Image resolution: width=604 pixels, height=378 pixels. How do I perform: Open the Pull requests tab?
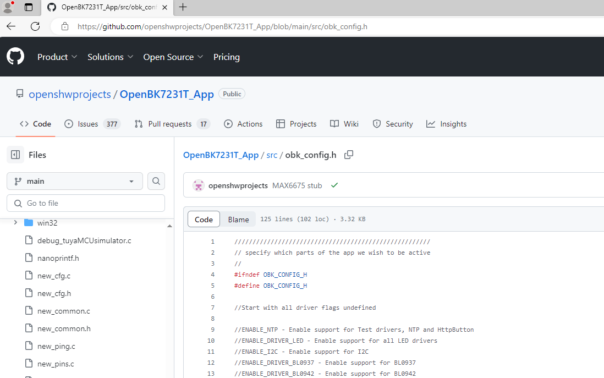coord(172,124)
